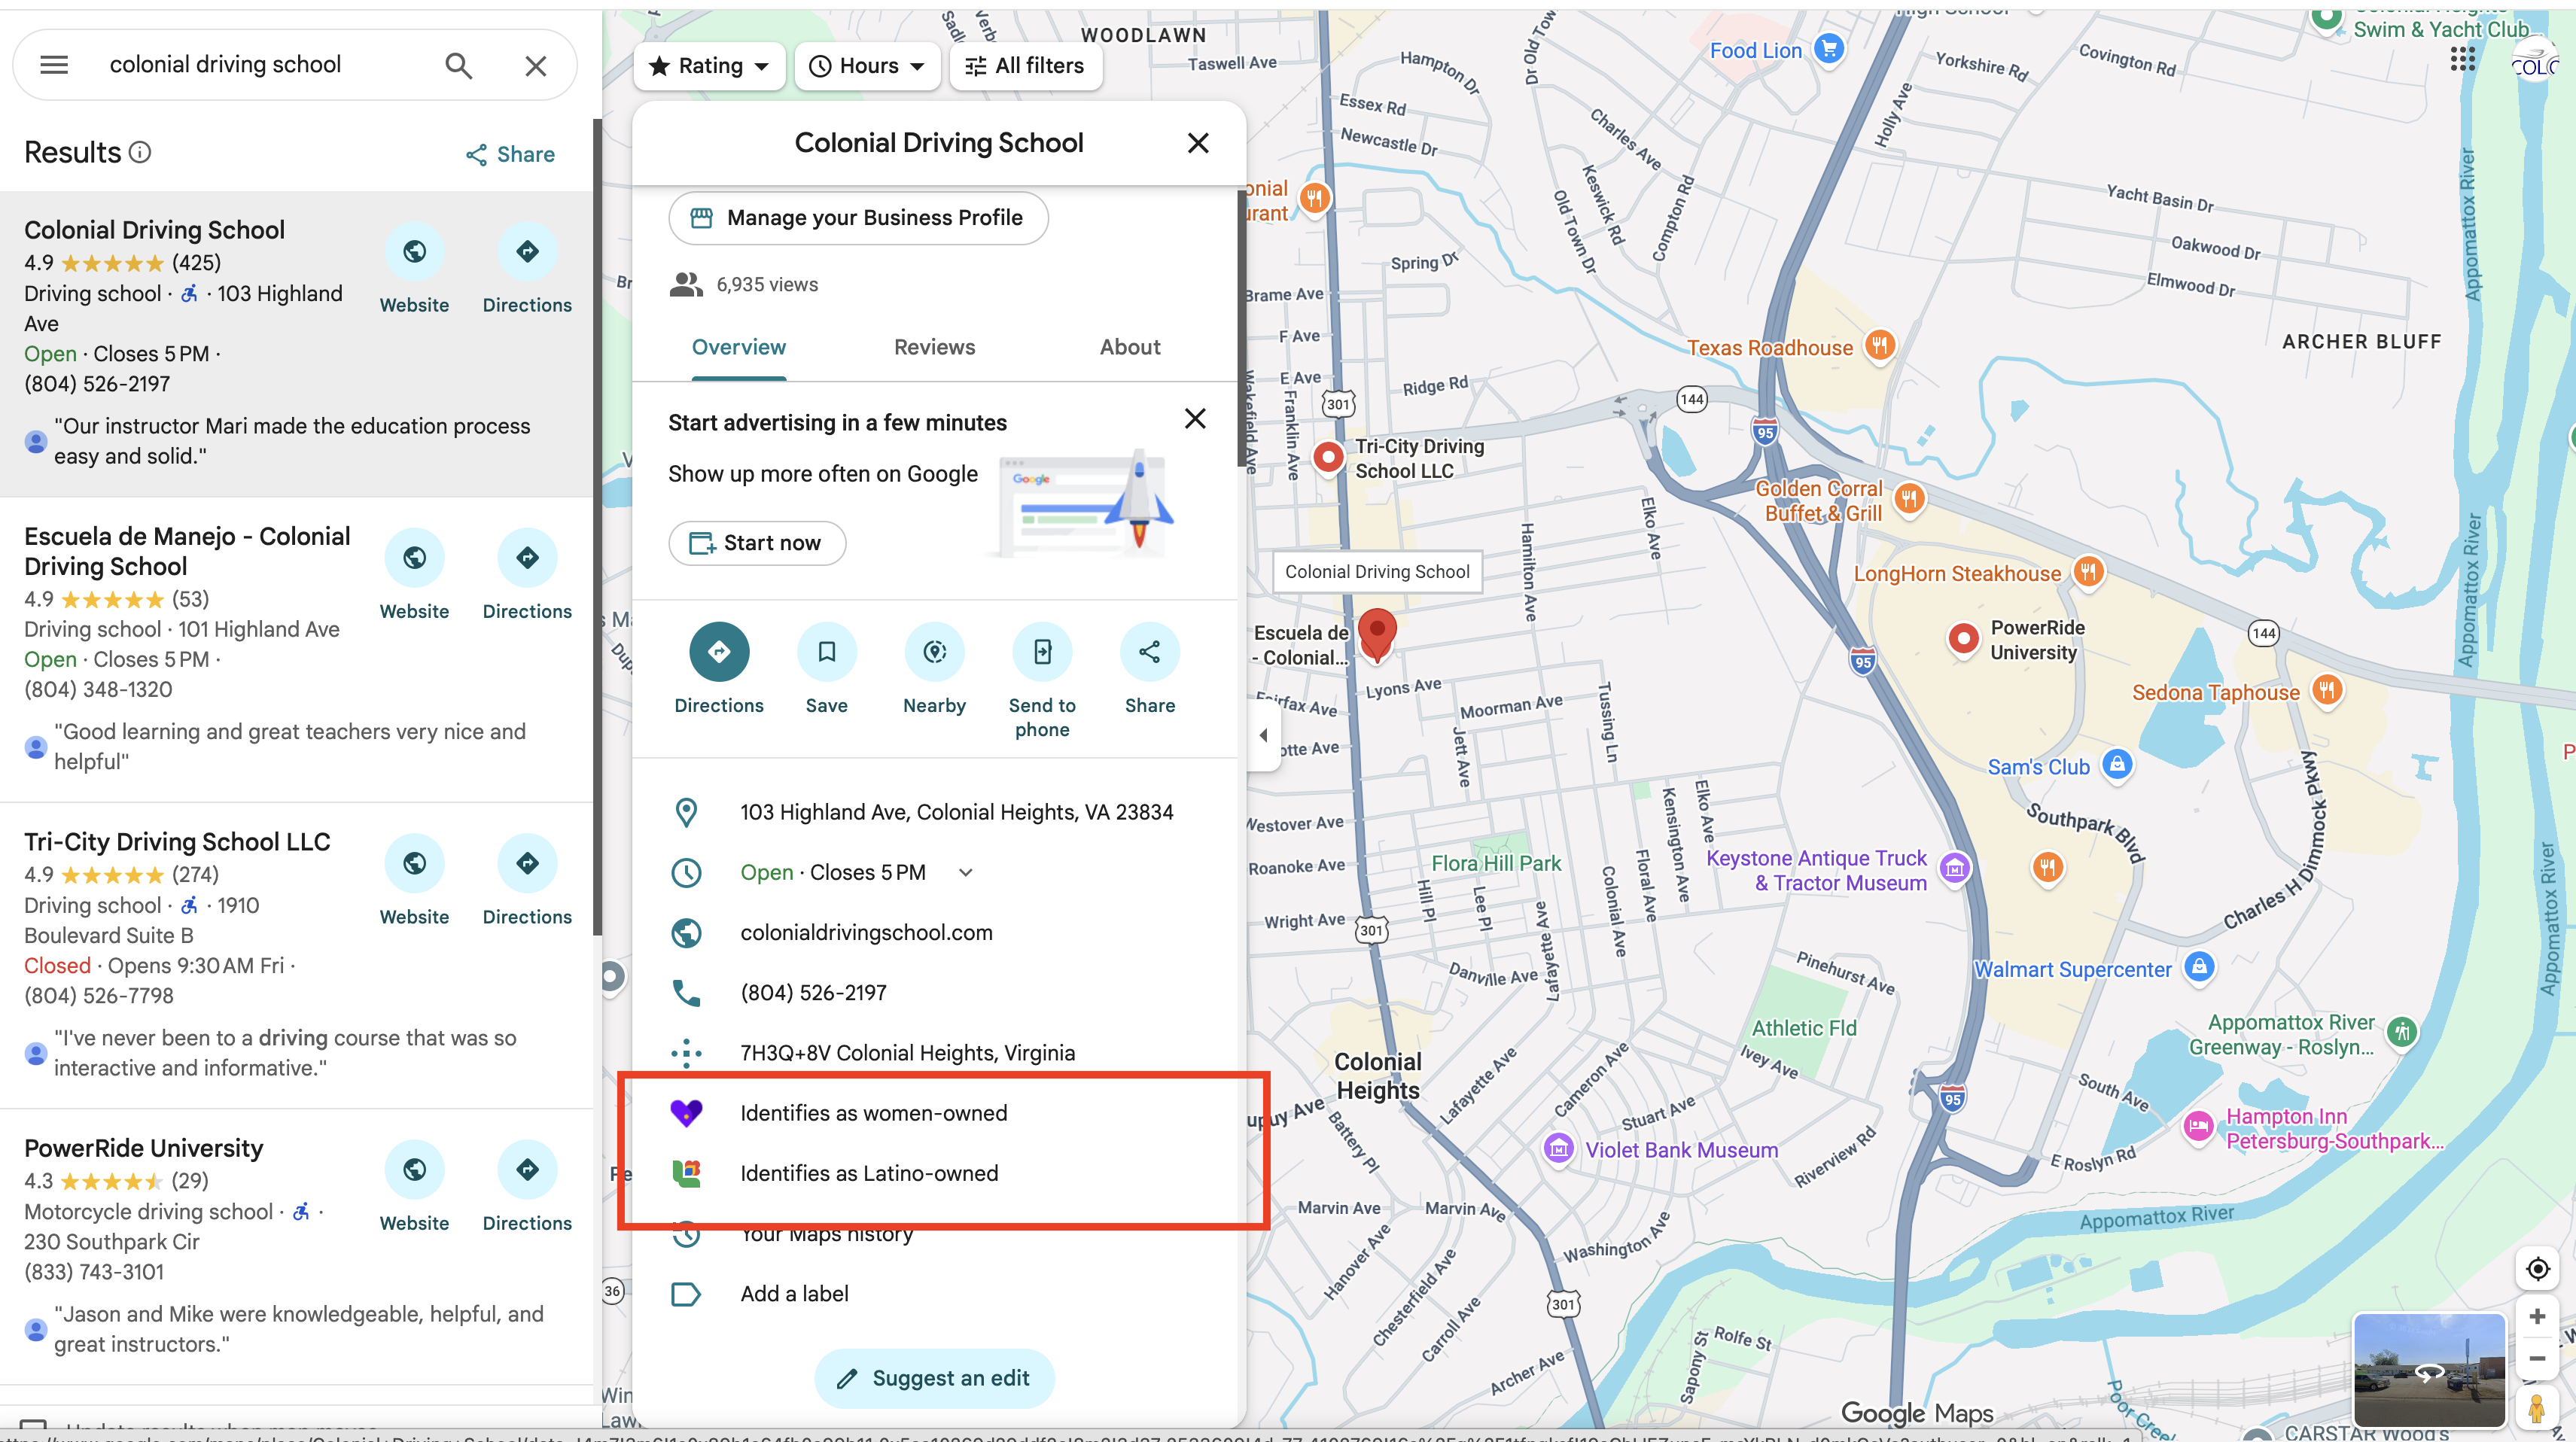Screen dimensions: 2576x1442
Task: Click Texas Roadhouse restaurant marker
Action: pyautogui.click(x=1880, y=346)
